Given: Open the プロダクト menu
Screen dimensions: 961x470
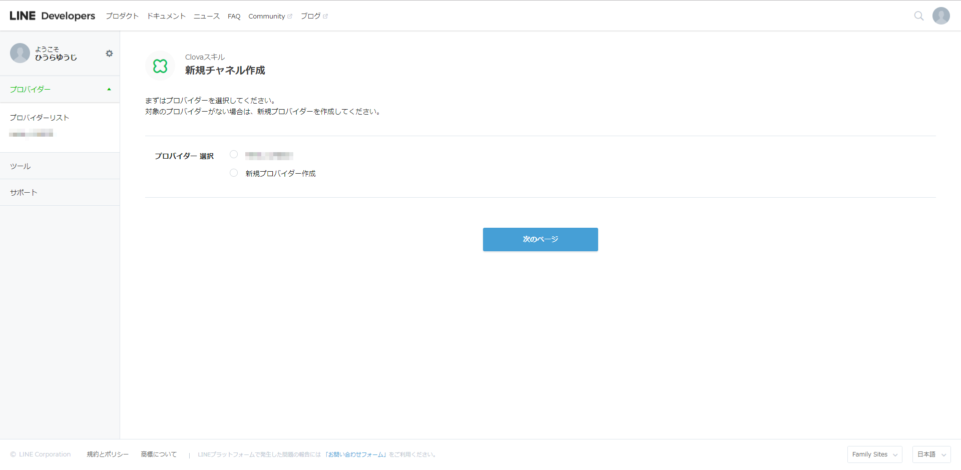Looking at the screenshot, I should [122, 16].
